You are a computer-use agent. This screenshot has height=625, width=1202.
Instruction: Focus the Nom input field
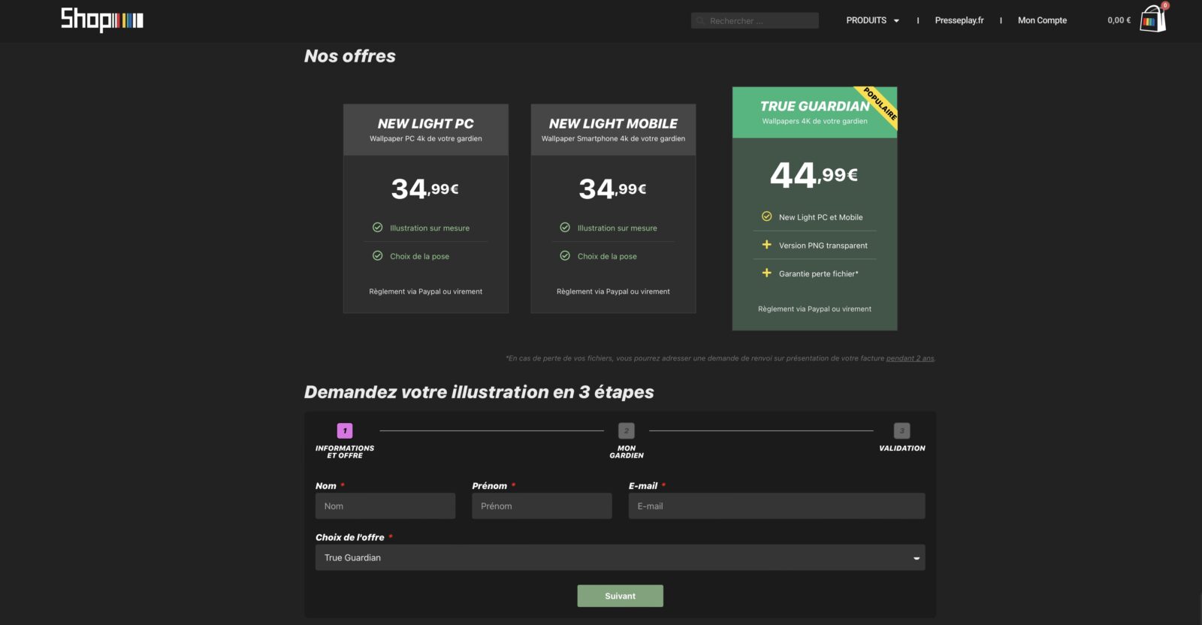point(385,506)
